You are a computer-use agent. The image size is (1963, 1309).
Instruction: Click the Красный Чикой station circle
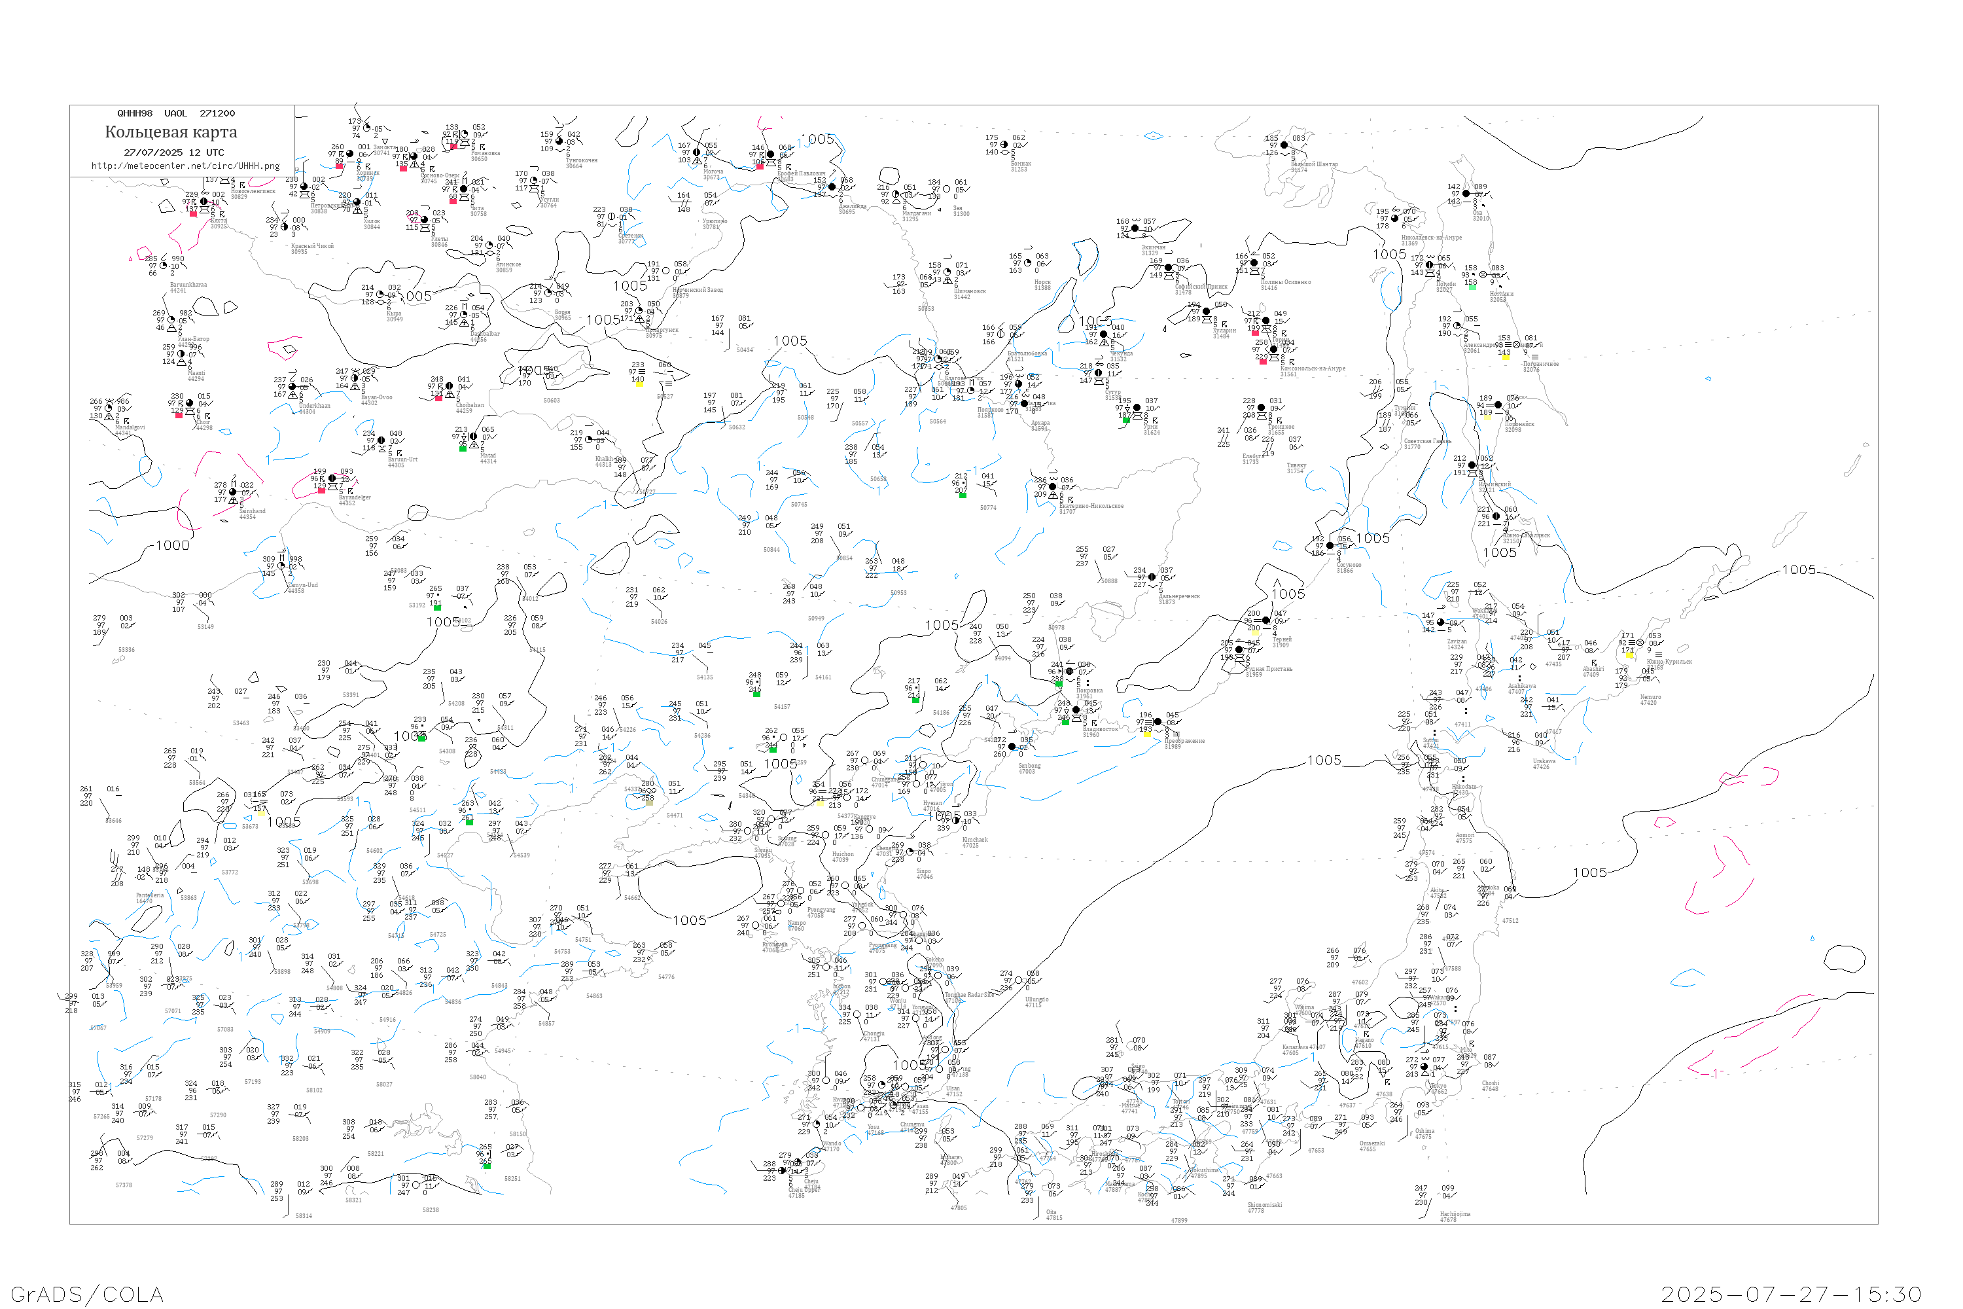(x=285, y=227)
